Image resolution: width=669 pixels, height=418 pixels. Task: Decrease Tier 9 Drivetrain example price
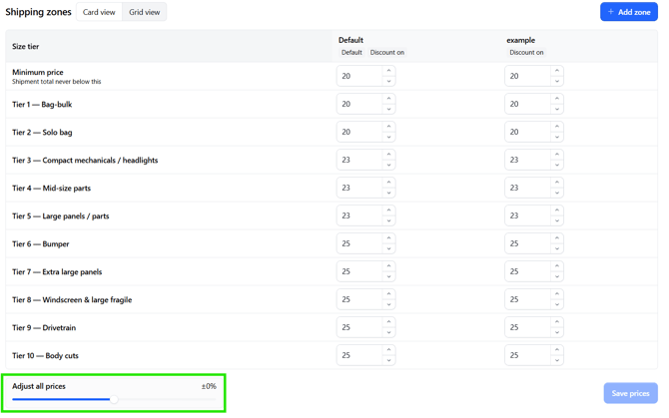coord(557,332)
